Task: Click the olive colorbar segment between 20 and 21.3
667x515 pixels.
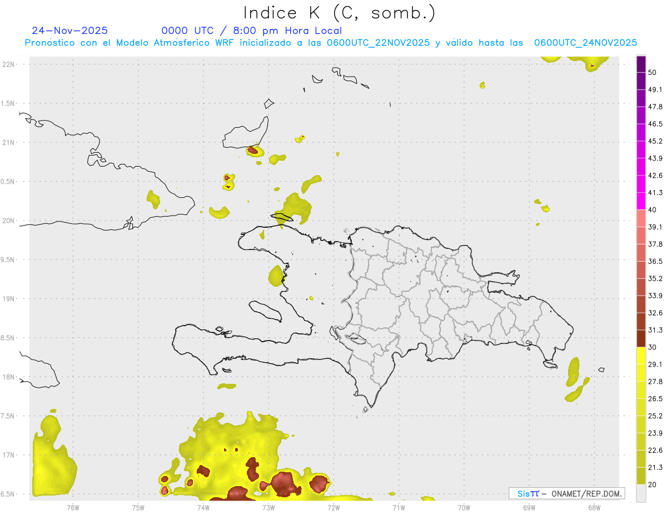Action: click(x=641, y=476)
